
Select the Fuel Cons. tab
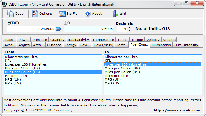(x=139, y=45)
